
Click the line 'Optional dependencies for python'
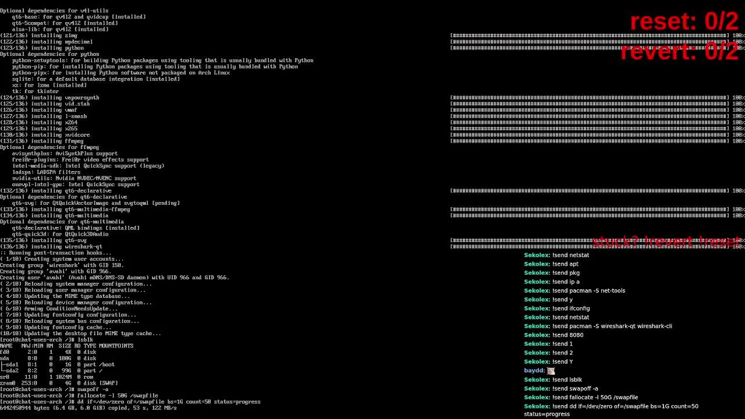(49, 54)
